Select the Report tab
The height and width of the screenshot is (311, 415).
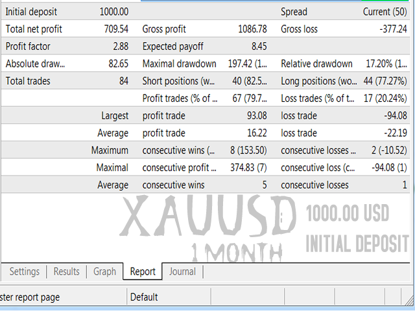pyautogui.click(x=143, y=271)
